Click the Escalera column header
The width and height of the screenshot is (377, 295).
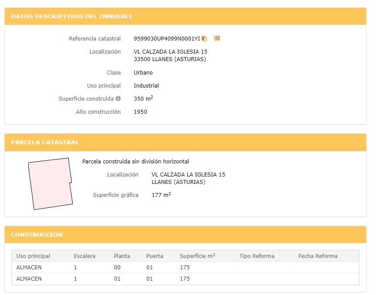click(x=84, y=256)
